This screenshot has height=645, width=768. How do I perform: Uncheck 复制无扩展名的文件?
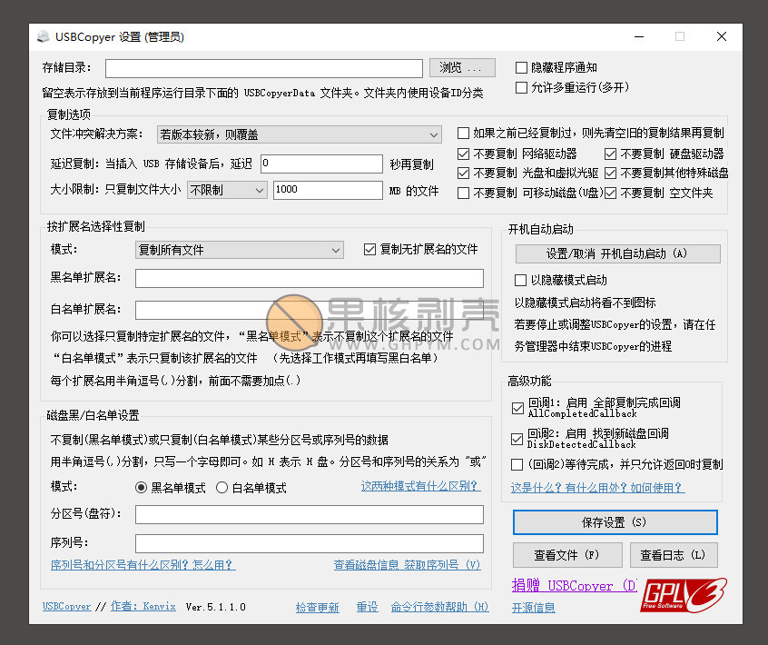(x=369, y=249)
